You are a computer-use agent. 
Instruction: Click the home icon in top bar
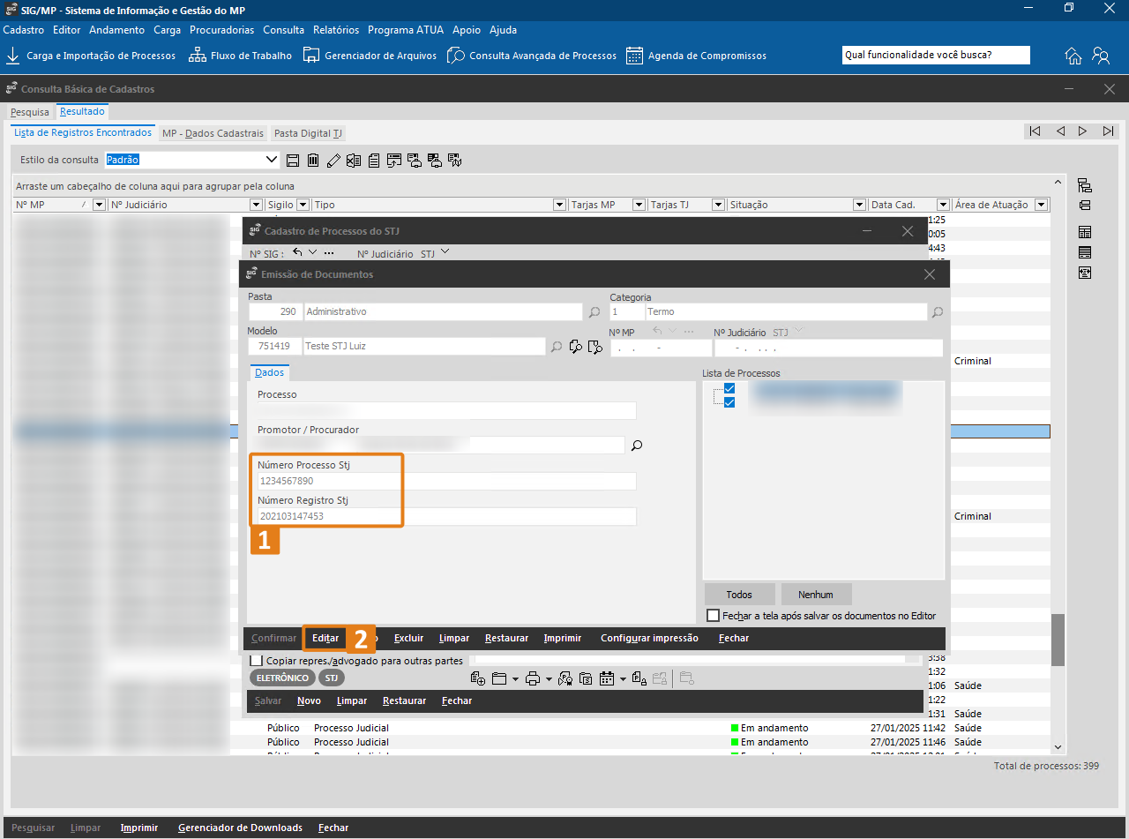(1073, 56)
